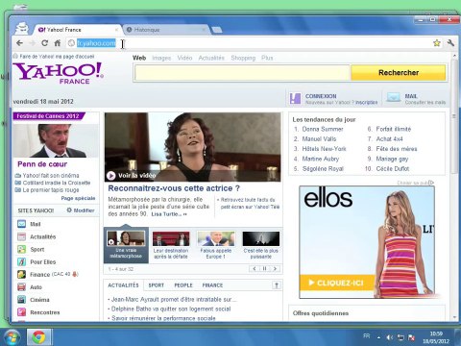Click the clock showing 10:59
This screenshot has width=461, height=346.
[x=436, y=334]
